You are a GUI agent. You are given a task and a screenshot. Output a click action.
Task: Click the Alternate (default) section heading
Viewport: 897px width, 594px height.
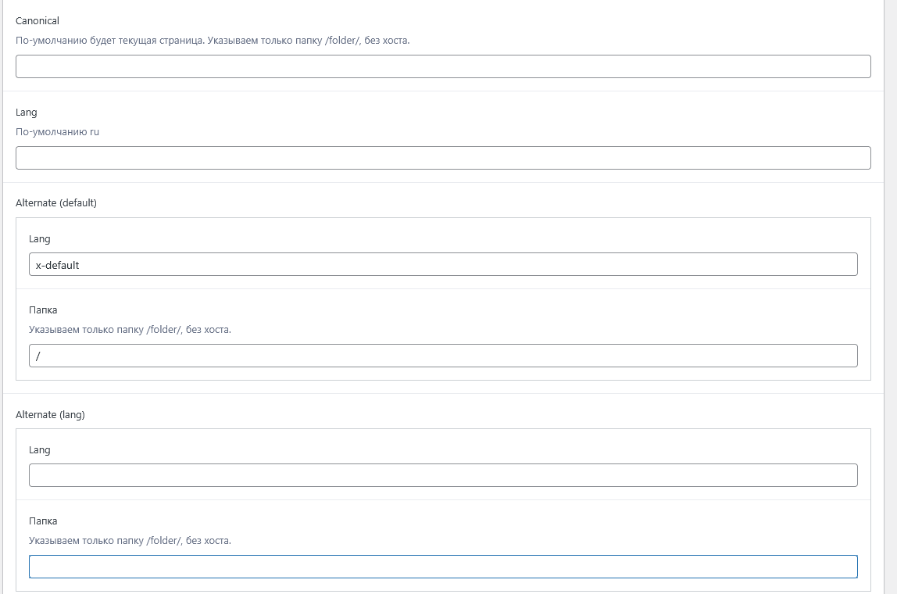coord(56,203)
